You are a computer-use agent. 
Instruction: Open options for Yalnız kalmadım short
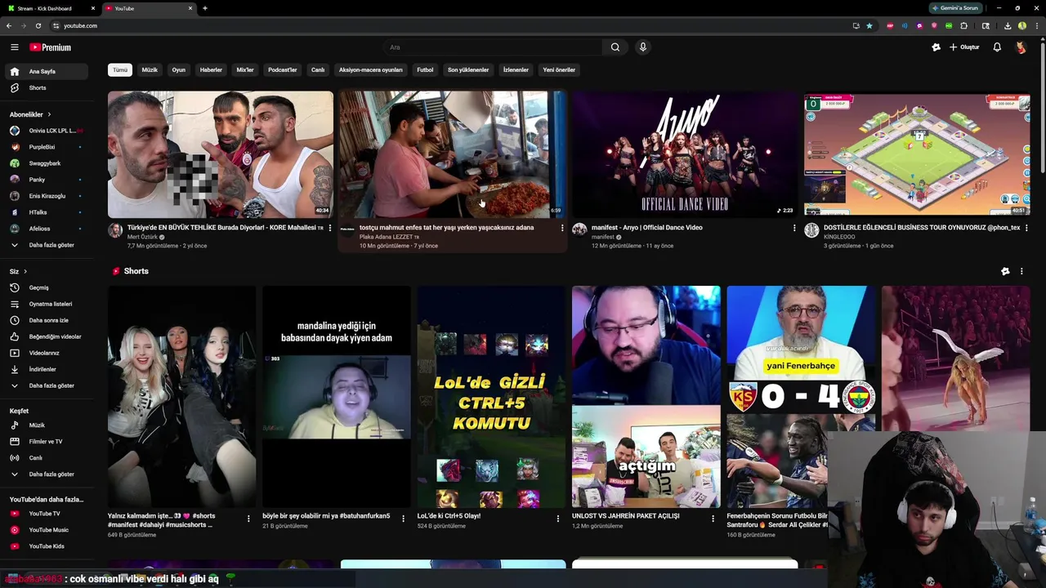248,519
